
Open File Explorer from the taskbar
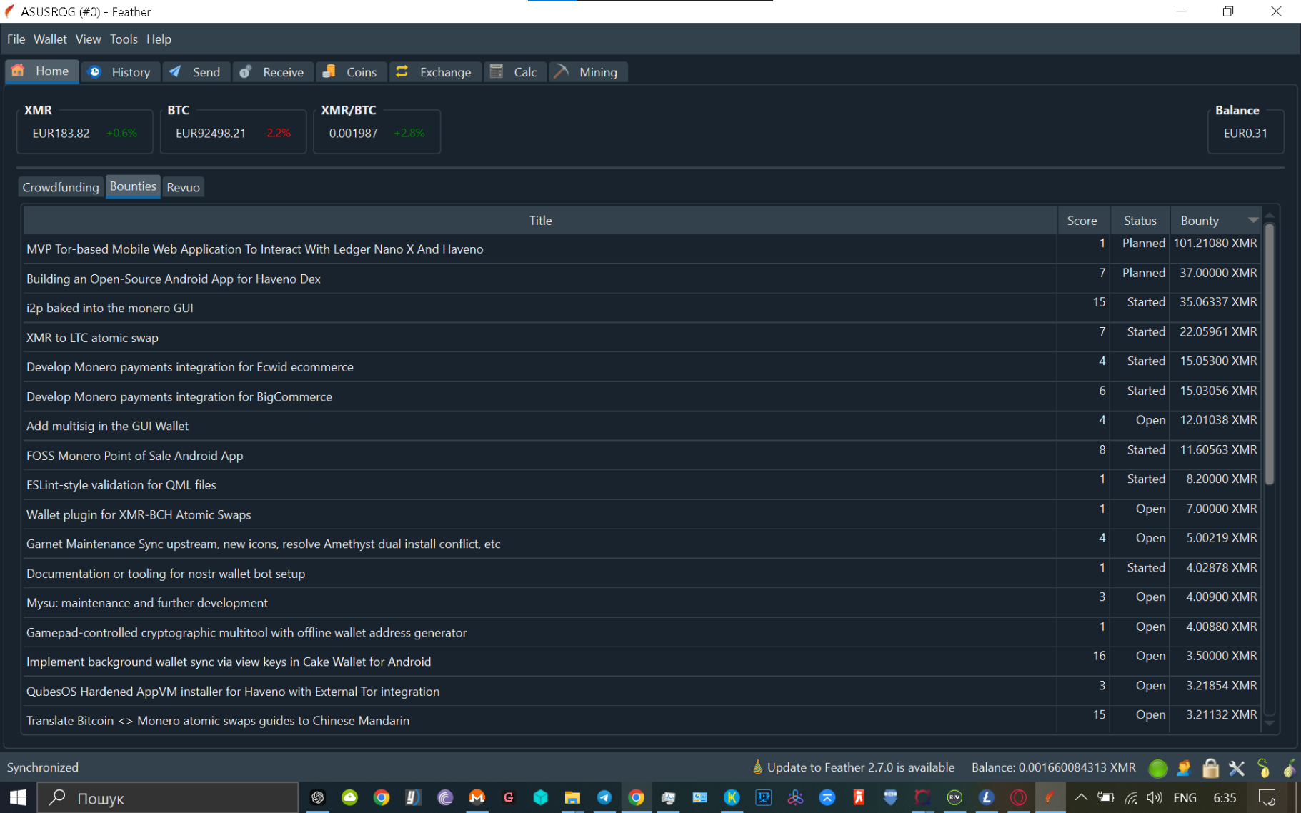(x=572, y=797)
